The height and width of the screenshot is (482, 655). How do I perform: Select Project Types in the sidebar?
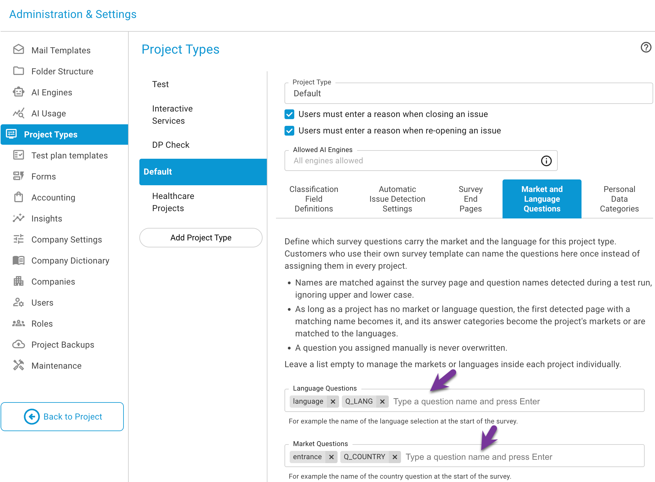[64, 134]
